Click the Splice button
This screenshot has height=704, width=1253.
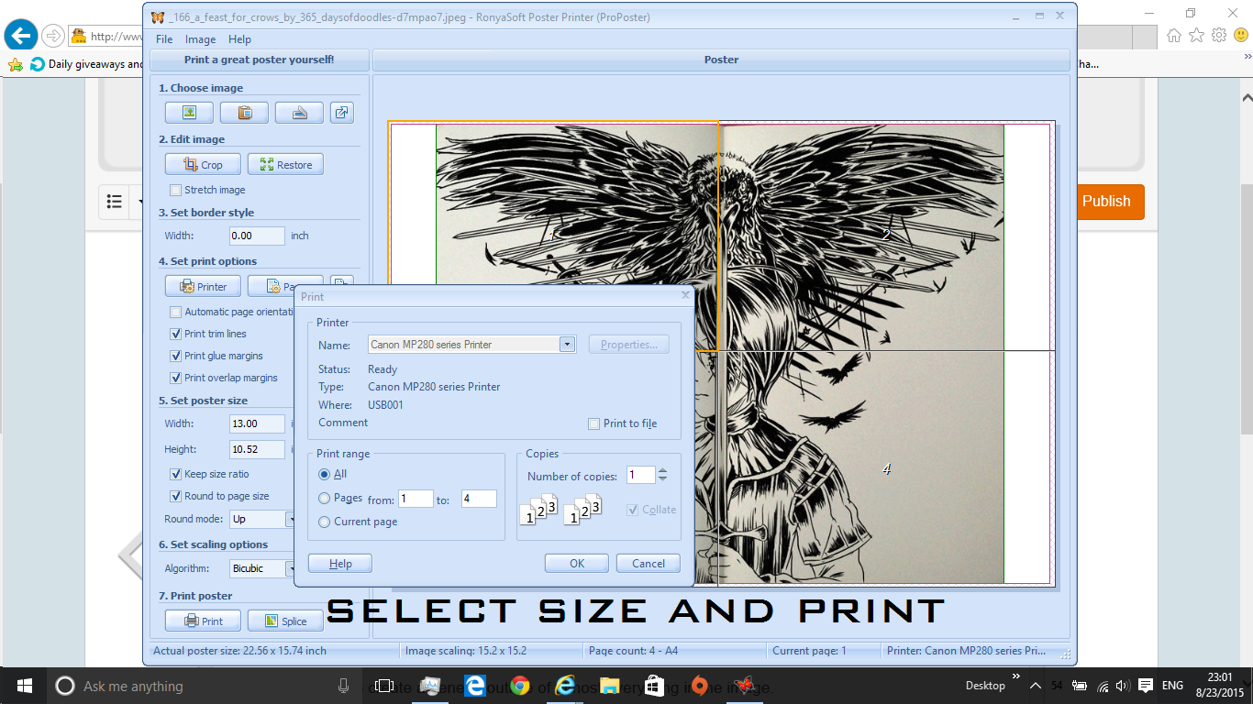(285, 621)
